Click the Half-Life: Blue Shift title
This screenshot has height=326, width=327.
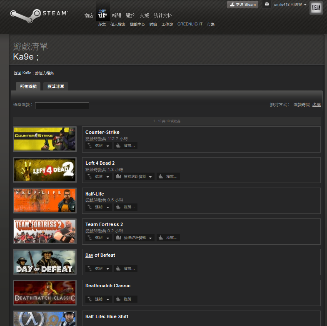coord(107,316)
